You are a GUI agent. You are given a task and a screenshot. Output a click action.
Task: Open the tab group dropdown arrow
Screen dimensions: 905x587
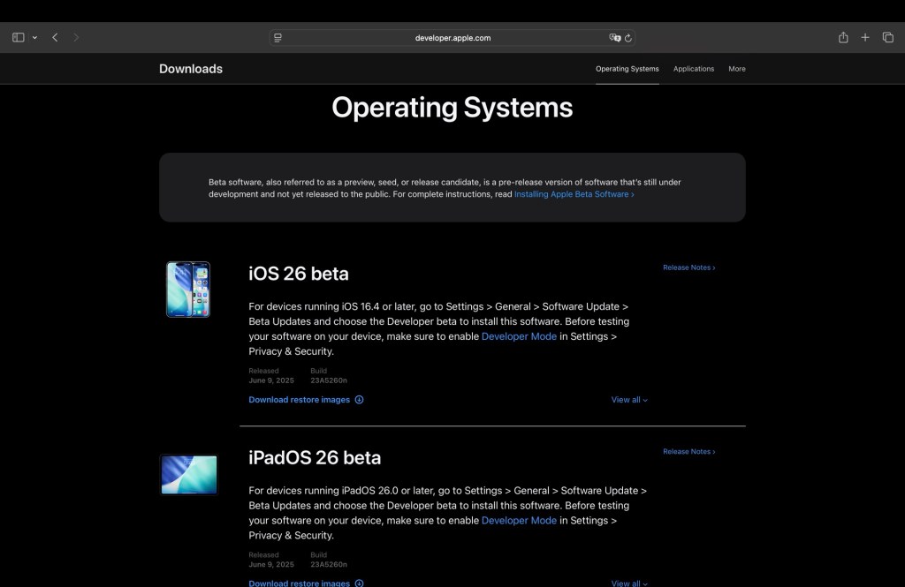(34, 38)
